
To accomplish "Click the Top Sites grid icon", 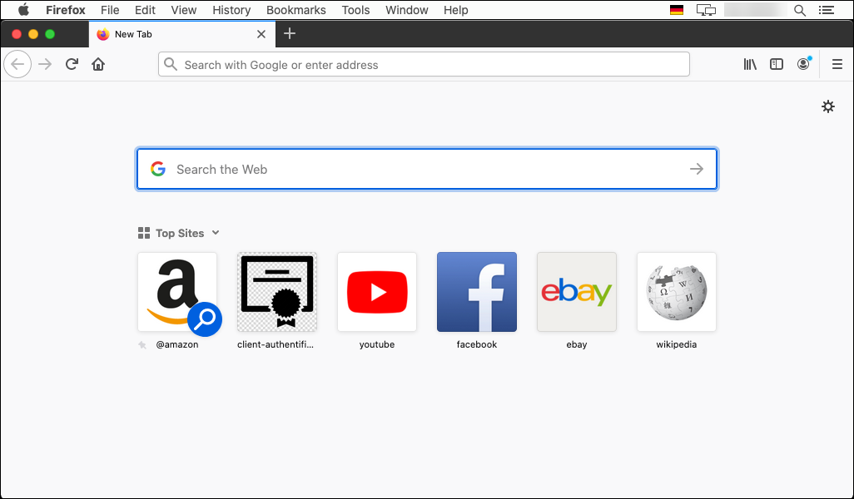I will click(x=144, y=233).
